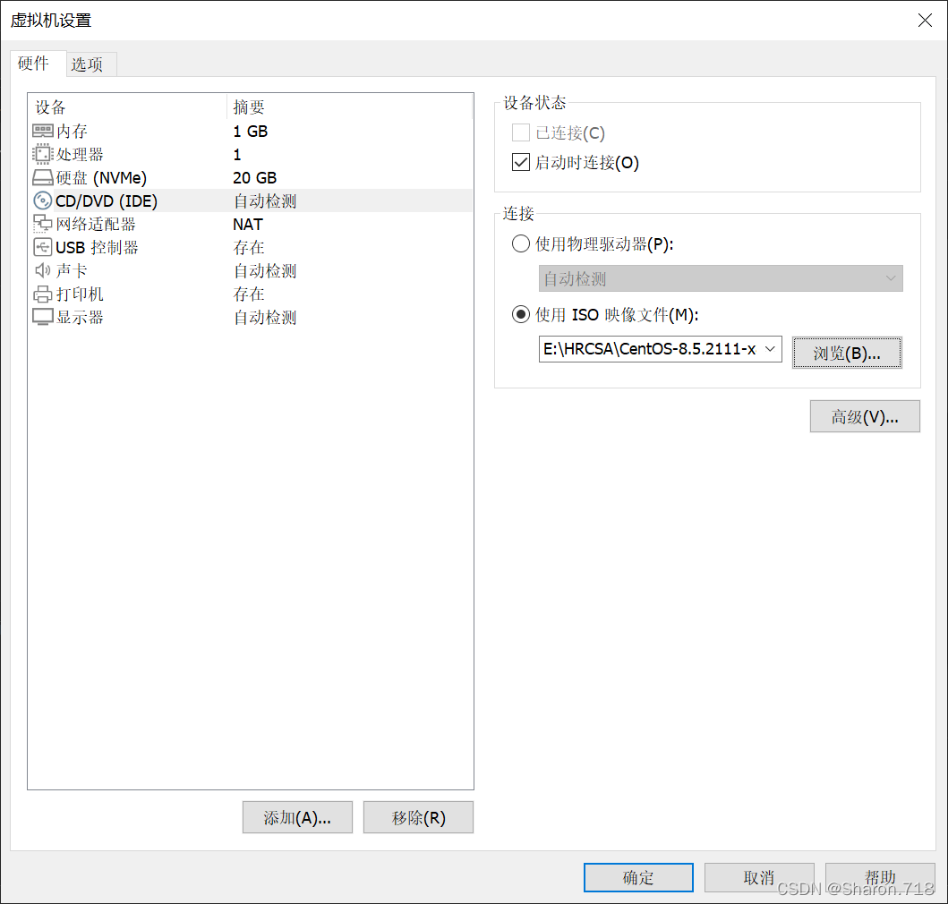Click the 添加(A)... button
Screen dimensions: 948x904
[297, 817]
